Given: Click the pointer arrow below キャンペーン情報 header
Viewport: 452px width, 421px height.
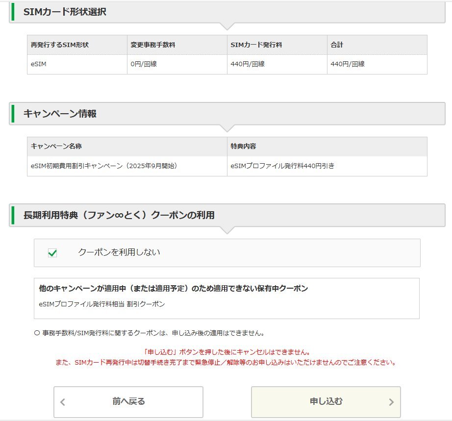Looking at the screenshot, I should (227, 128).
